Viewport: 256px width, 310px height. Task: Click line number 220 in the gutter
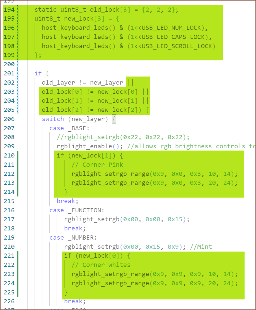pyautogui.click(x=9, y=247)
